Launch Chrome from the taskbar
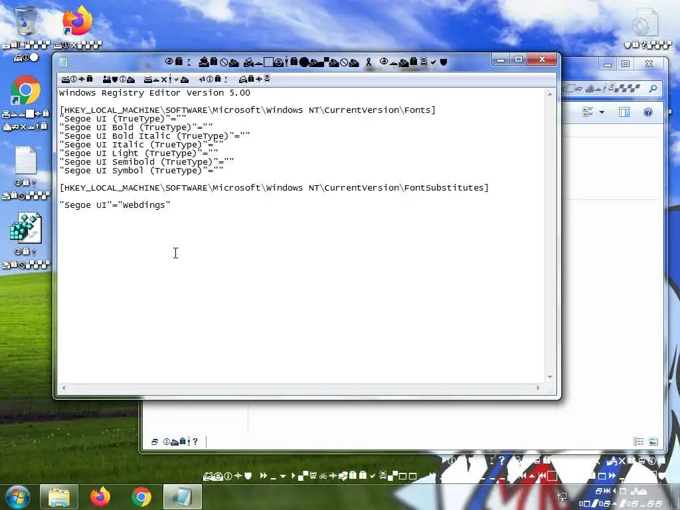Viewport: 680px width, 510px height. pyautogui.click(x=141, y=497)
